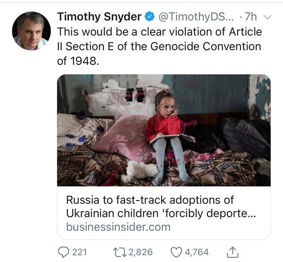Image resolution: width=283 pixels, height=262 pixels.
Task: Click the "Ukrainian children 'forcibly deporte..." headline line
Action: pos(161,213)
